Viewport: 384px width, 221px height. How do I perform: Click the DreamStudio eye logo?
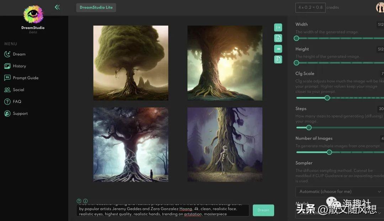33,15
